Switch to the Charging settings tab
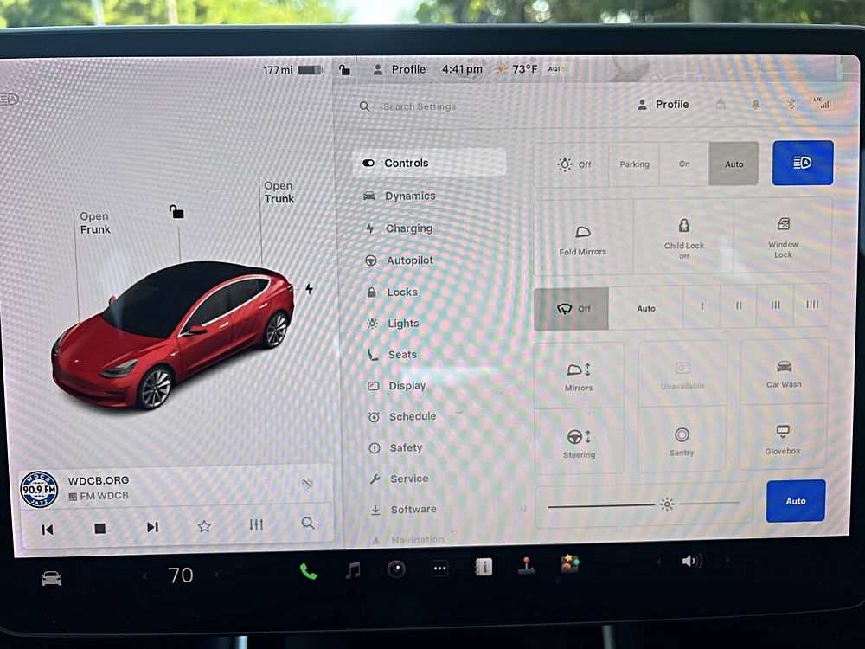The image size is (865, 649). (408, 228)
